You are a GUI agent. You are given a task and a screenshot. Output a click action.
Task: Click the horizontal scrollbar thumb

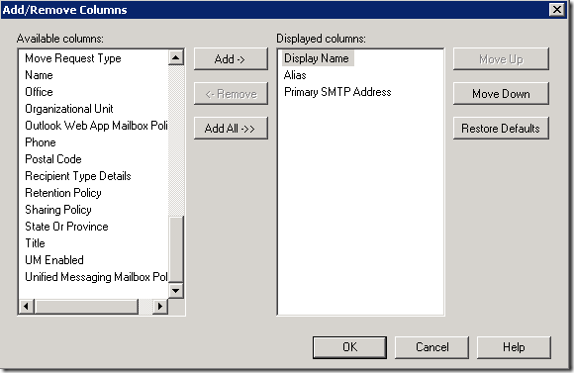[x=86, y=306]
